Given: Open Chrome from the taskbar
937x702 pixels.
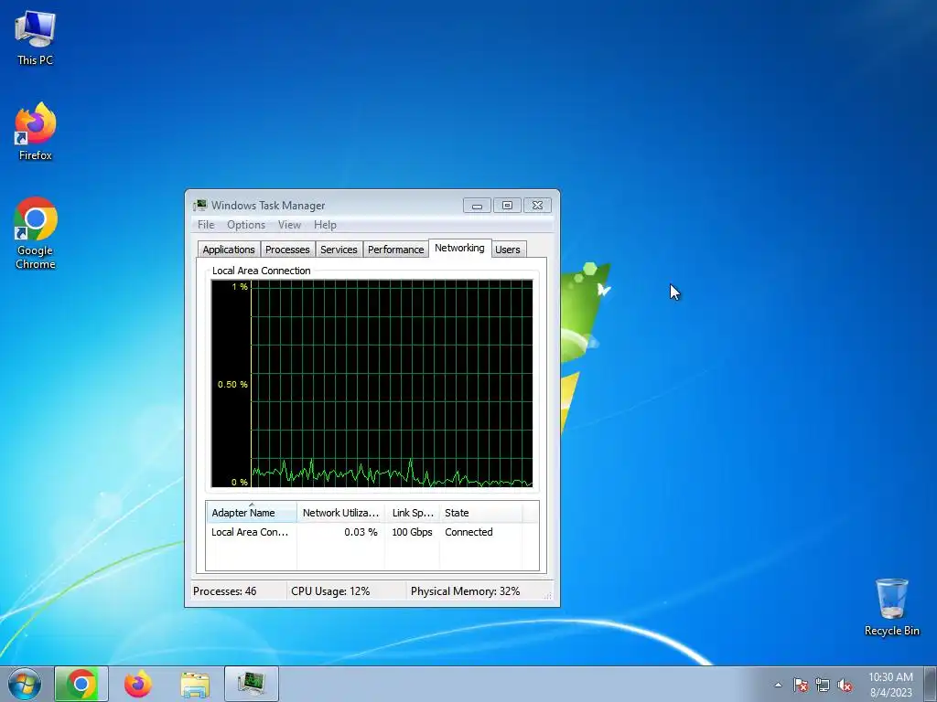Looking at the screenshot, I should point(81,684).
